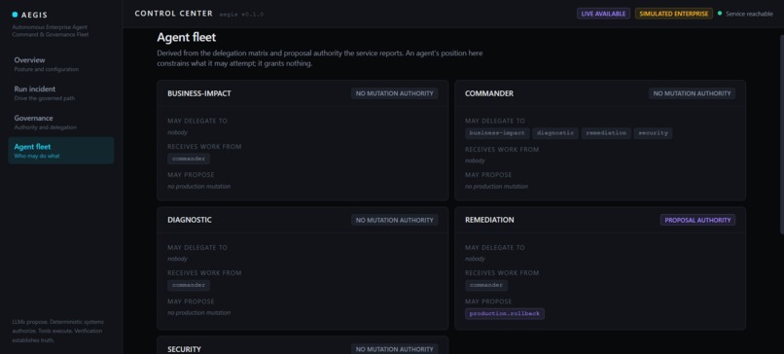Click the production.rollback proposal chip

(505, 314)
